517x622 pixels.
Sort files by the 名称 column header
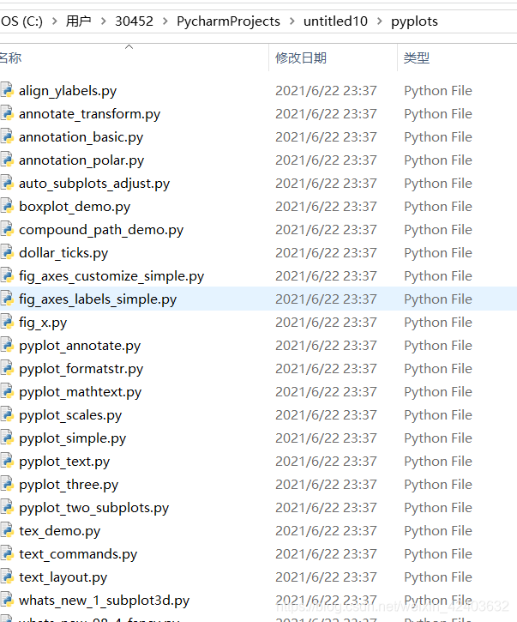coord(10,58)
